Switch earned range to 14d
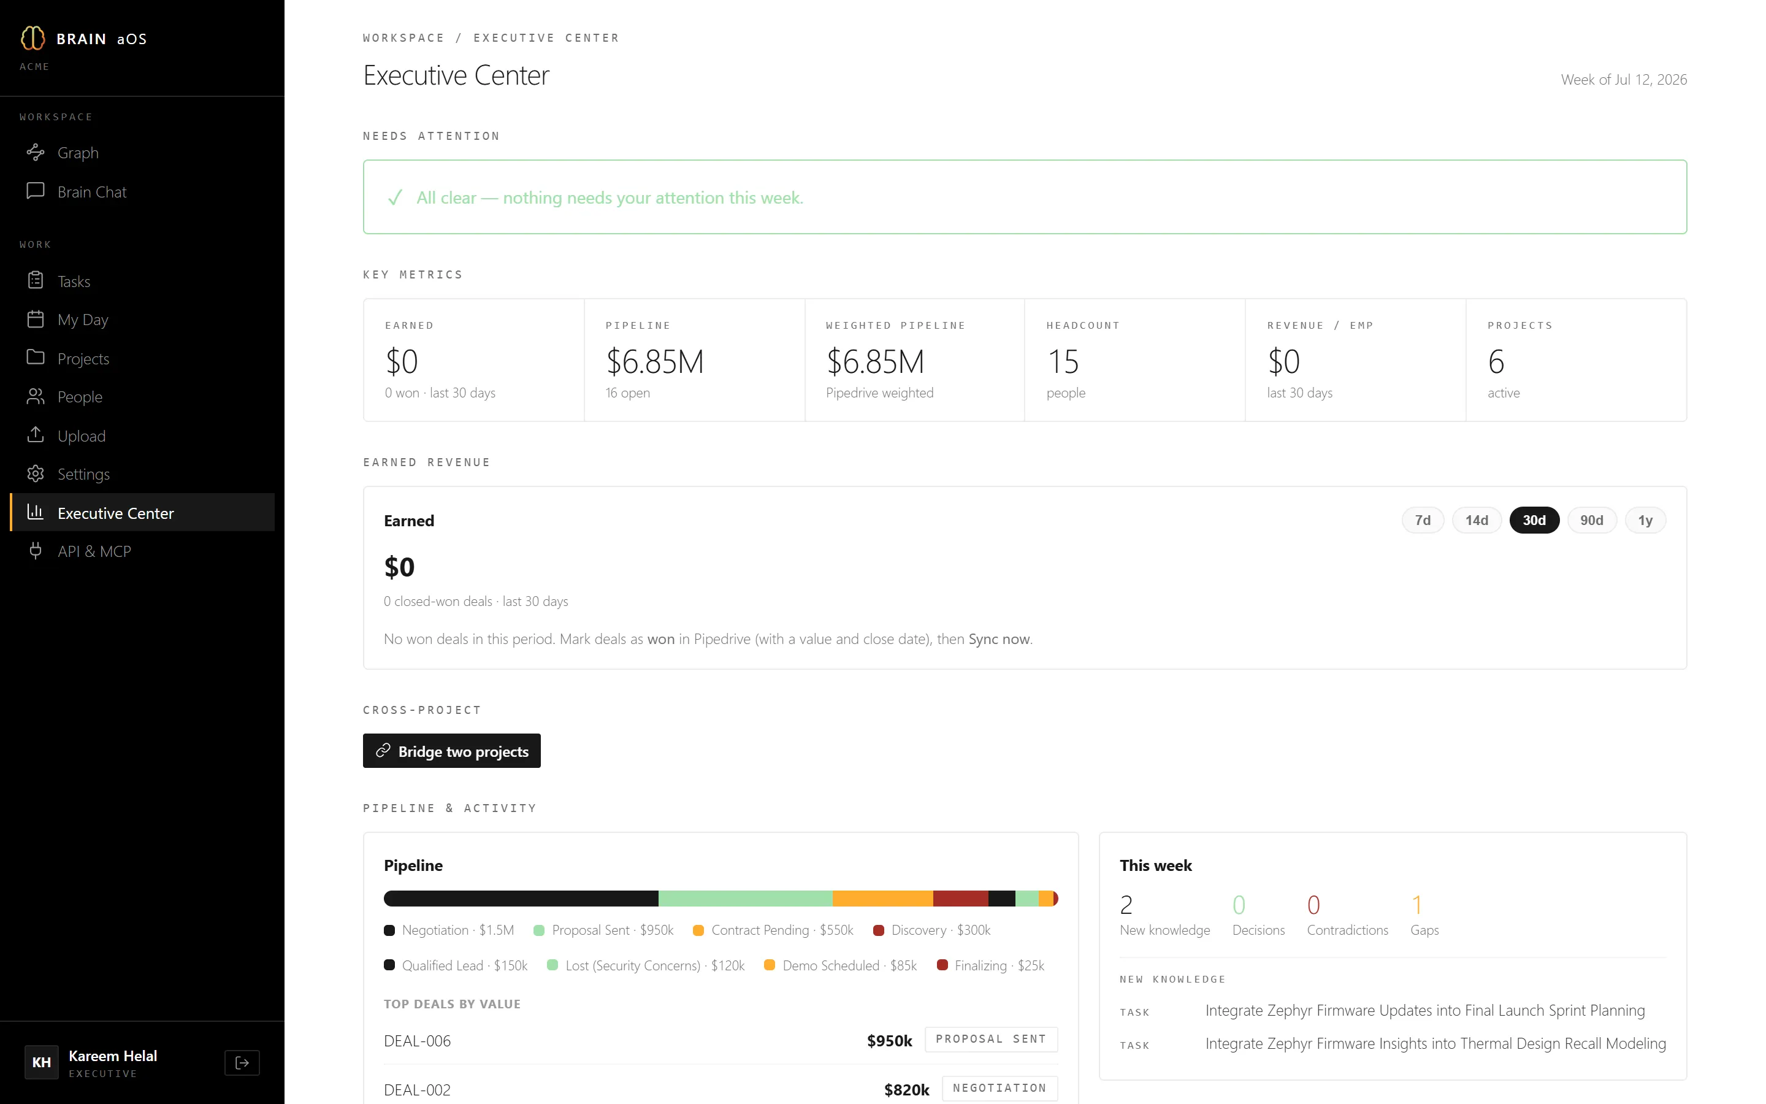This screenshot has height=1104, width=1766. pyautogui.click(x=1477, y=521)
